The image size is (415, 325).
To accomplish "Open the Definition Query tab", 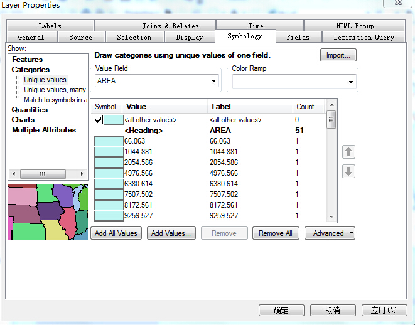I will (364, 37).
